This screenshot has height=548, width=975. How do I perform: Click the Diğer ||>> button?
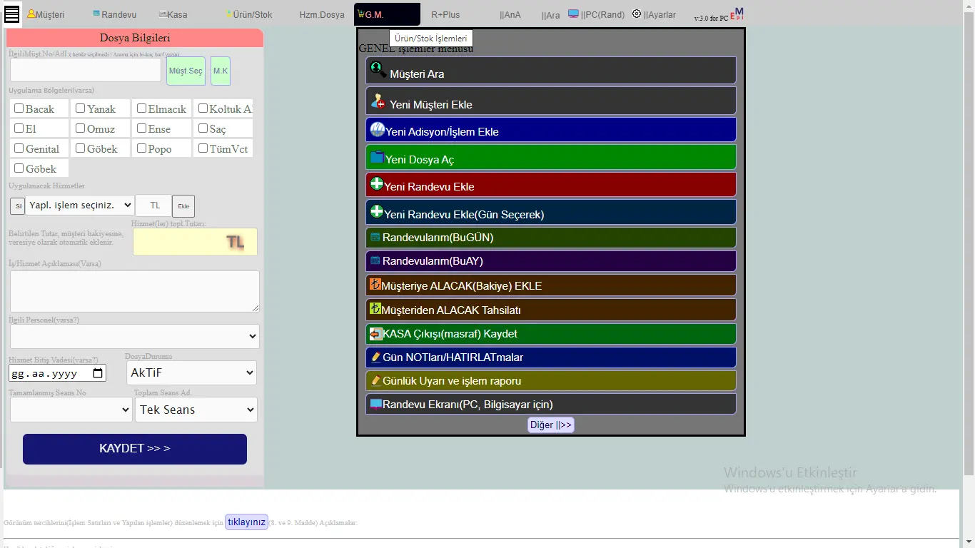550,425
